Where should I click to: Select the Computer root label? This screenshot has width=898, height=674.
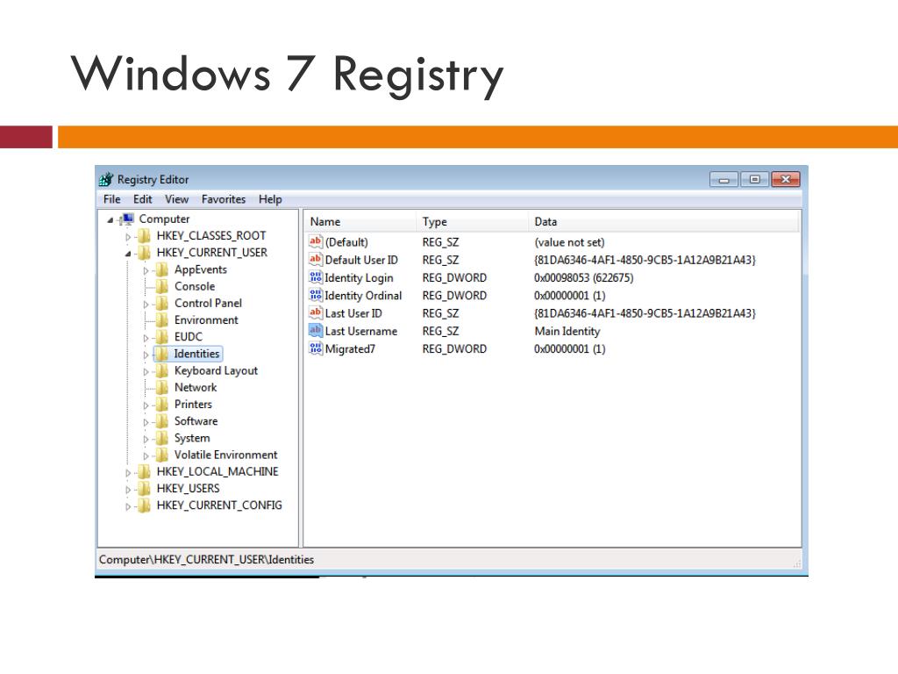pyautogui.click(x=164, y=219)
